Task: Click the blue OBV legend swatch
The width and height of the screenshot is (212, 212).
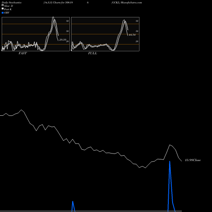Action: click(3, 13)
